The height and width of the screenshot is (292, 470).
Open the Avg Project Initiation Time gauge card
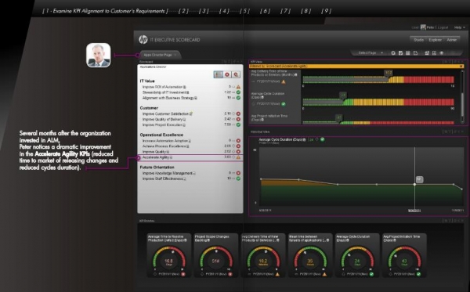tap(404, 255)
